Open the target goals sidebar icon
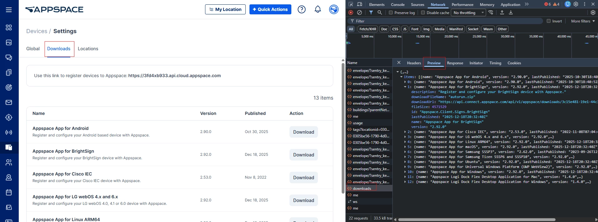 9,87
